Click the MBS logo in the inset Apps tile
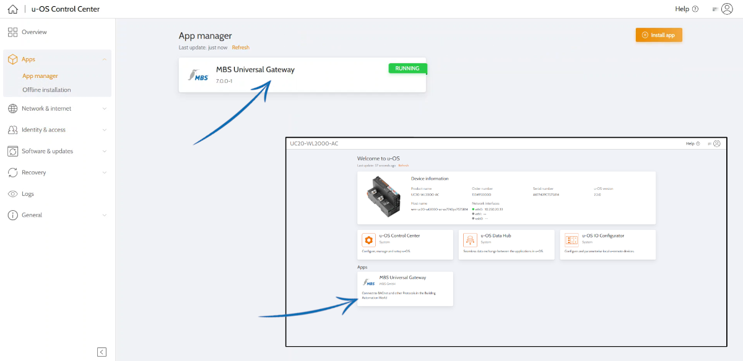Screen dimensions: 743x361 point(370,282)
